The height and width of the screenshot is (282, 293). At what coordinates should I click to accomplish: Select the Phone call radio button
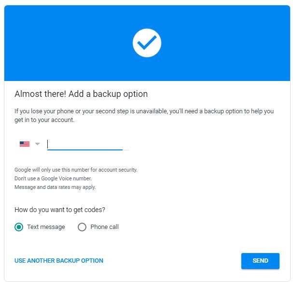[x=82, y=227]
